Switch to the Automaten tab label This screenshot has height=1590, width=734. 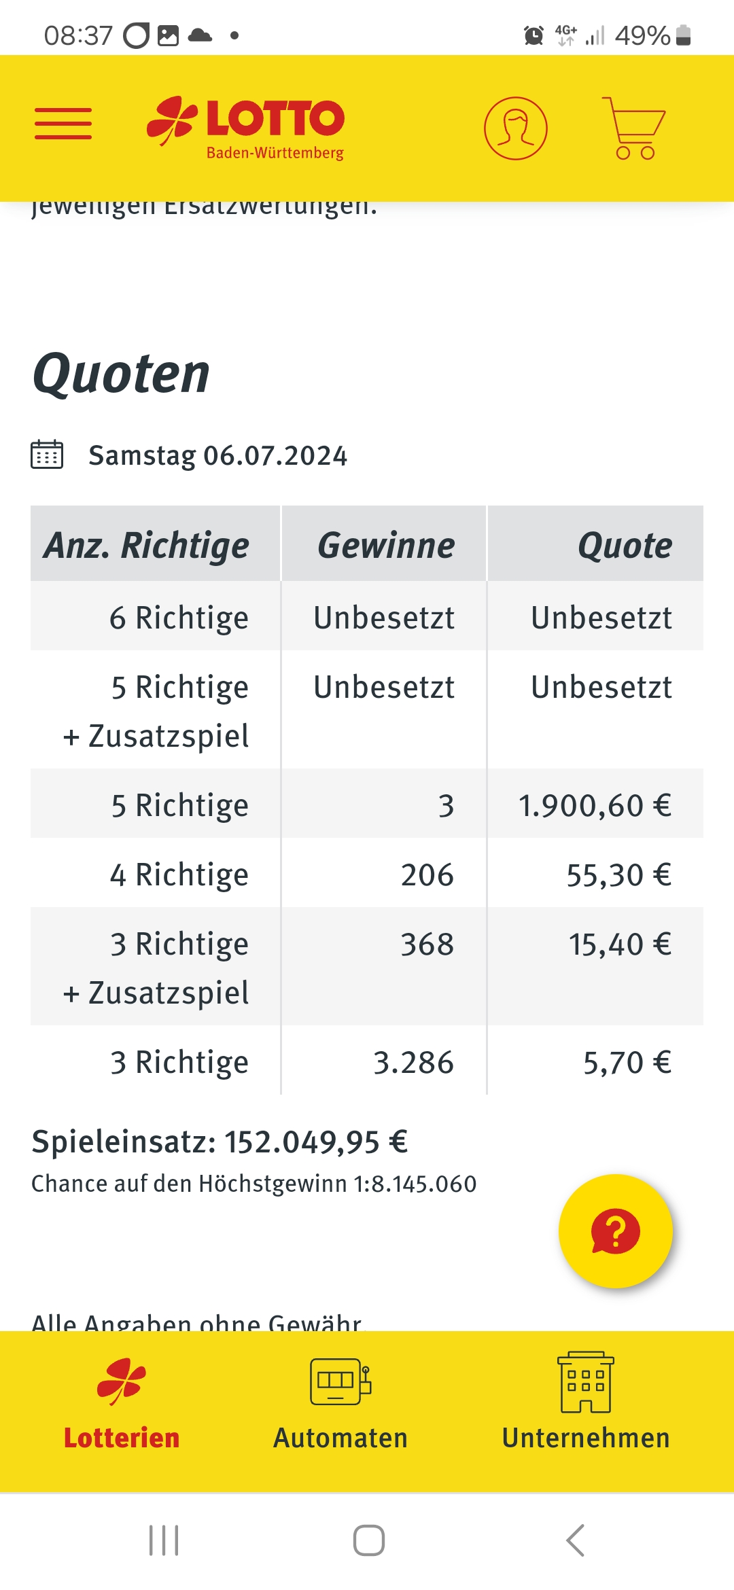coord(340,1438)
